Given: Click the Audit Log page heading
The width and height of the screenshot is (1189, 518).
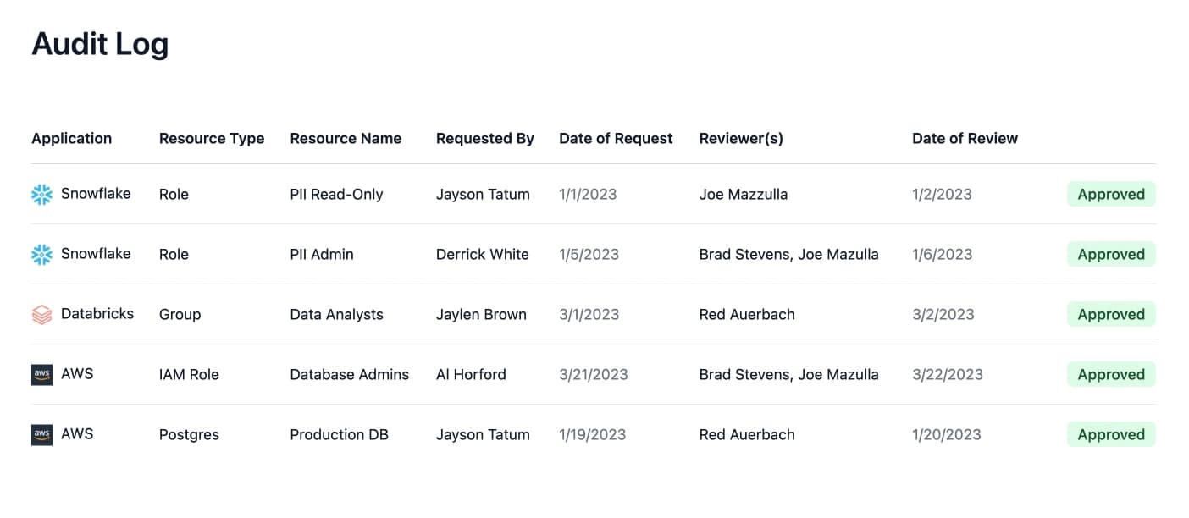Looking at the screenshot, I should tap(100, 44).
